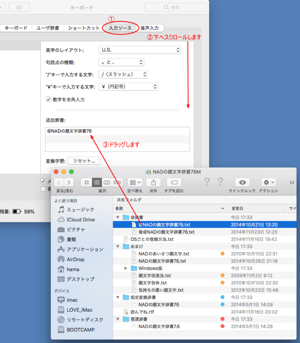Image resolution: width=300 pixels, height=343 pixels.
Task: Select LOVE_iMac device in sidebar
Action: click(75, 310)
